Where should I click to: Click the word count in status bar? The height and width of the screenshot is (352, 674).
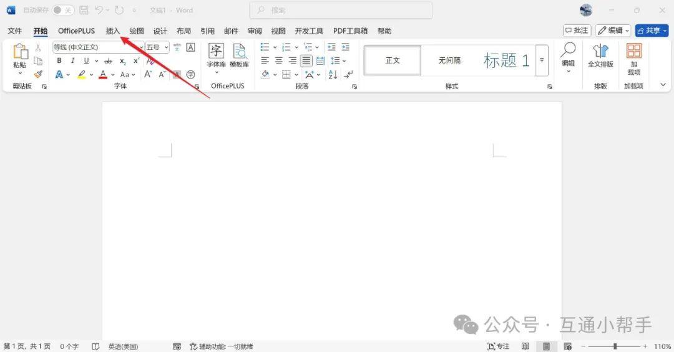click(x=69, y=346)
